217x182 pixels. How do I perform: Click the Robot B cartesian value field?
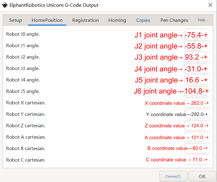197,148
